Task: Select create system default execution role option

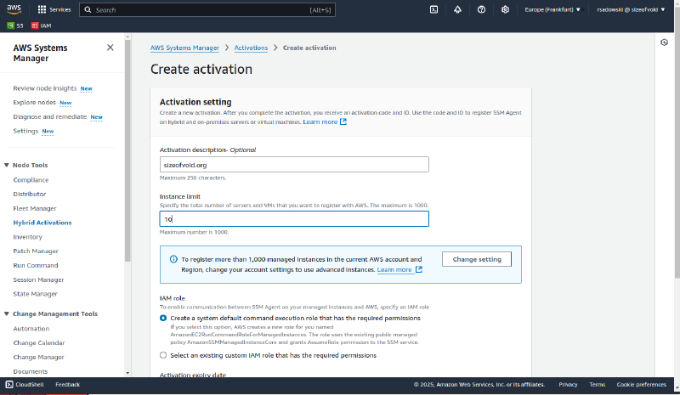Action: coord(163,318)
